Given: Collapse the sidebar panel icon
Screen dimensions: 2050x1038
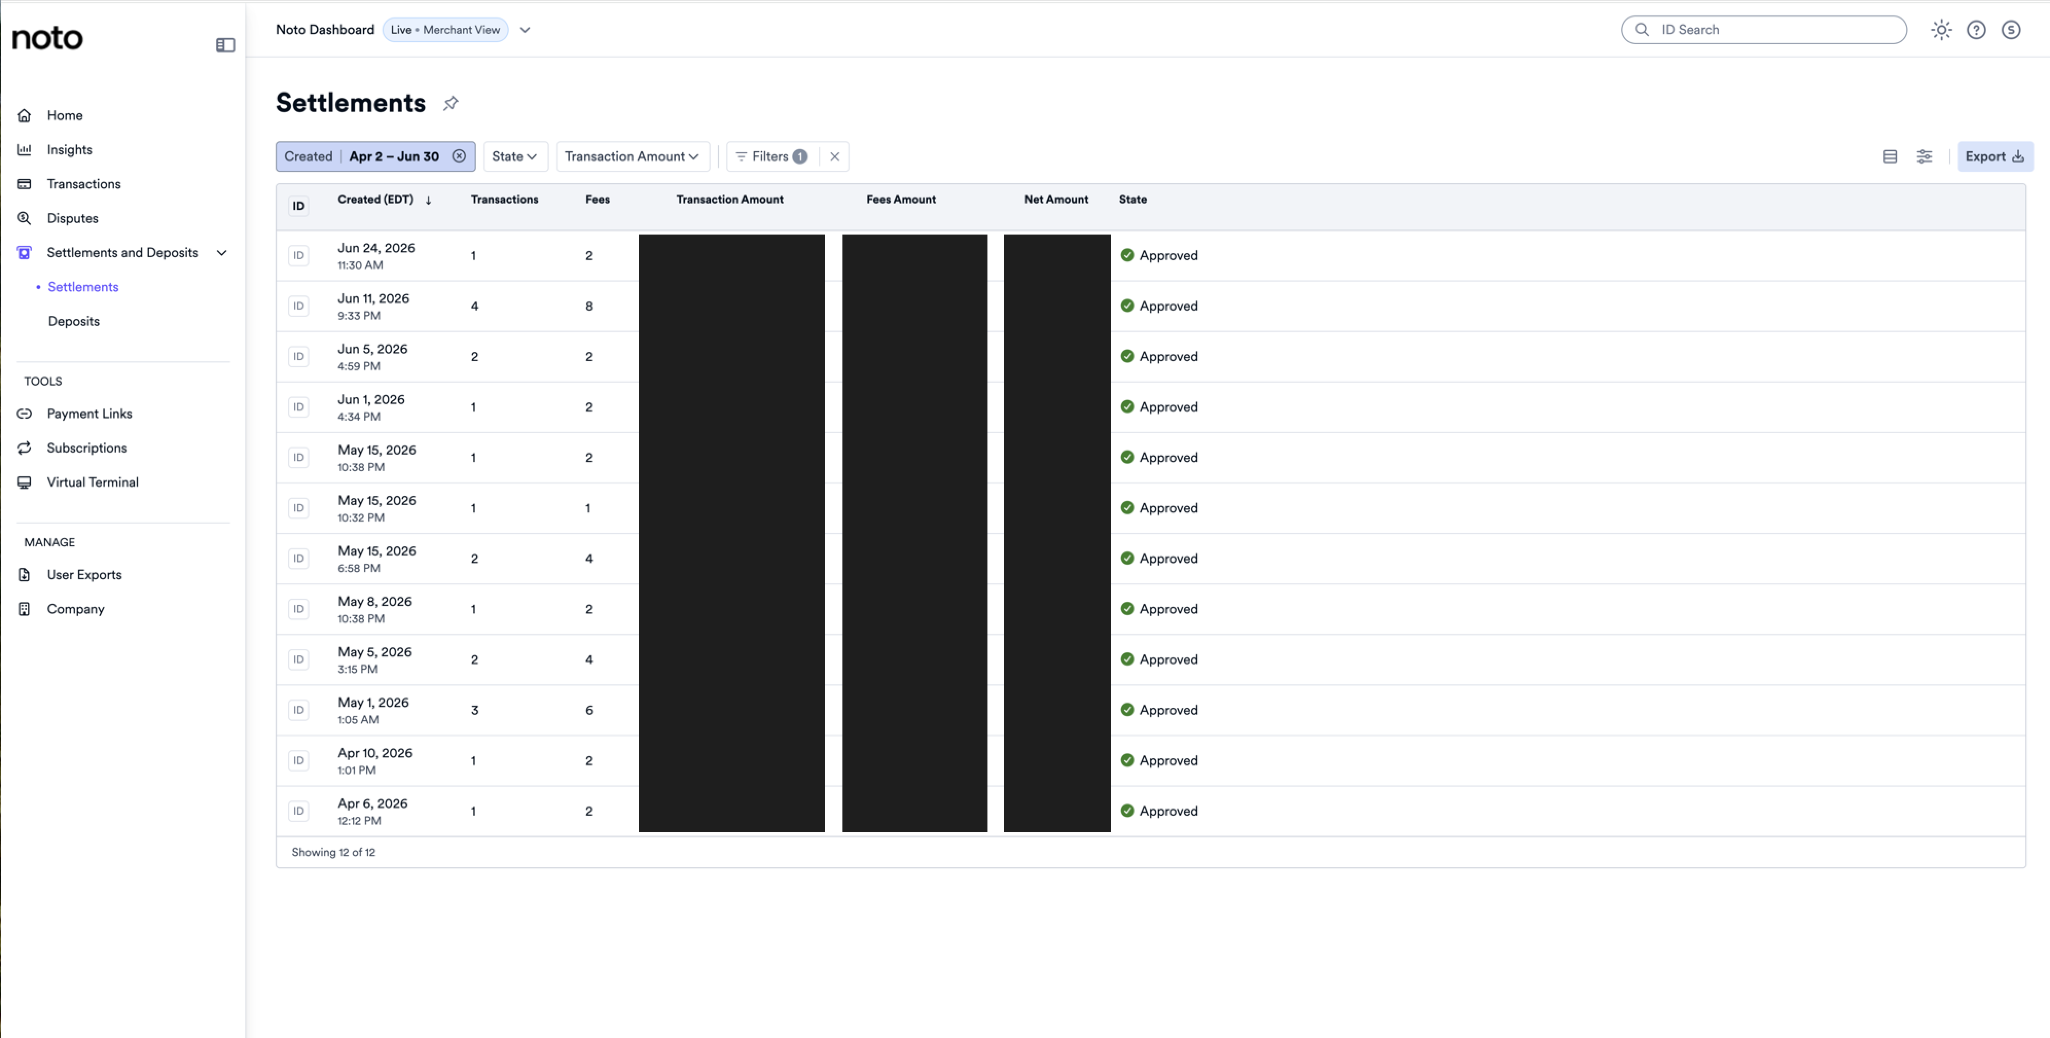Looking at the screenshot, I should [225, 45].
